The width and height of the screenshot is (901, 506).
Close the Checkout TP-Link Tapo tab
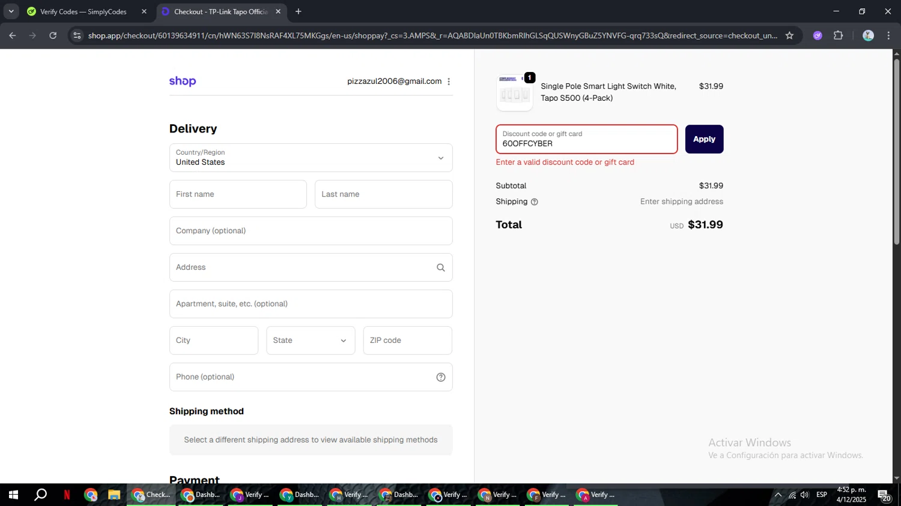(x=278, y=11)
